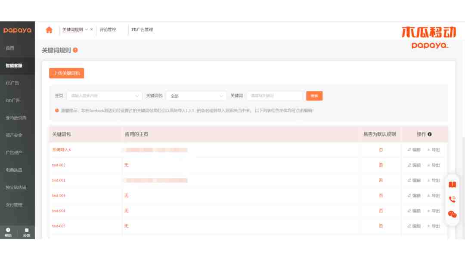465x261 pixels.
Task: Edit the test-004 keyword pack
Action: coord(414,211)
